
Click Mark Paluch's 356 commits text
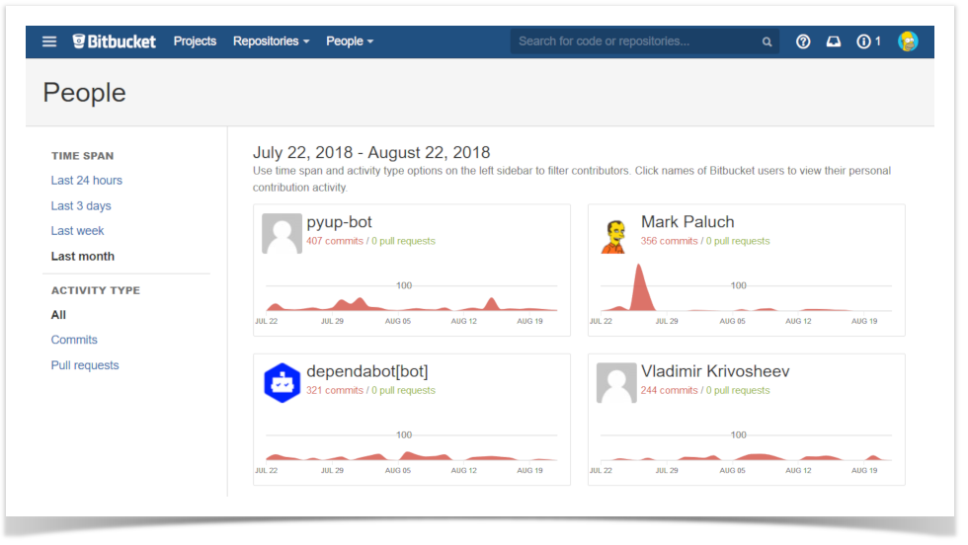pos(670,241)
